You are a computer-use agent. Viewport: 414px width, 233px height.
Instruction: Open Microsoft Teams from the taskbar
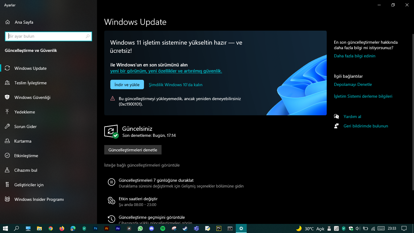point(196,228)
